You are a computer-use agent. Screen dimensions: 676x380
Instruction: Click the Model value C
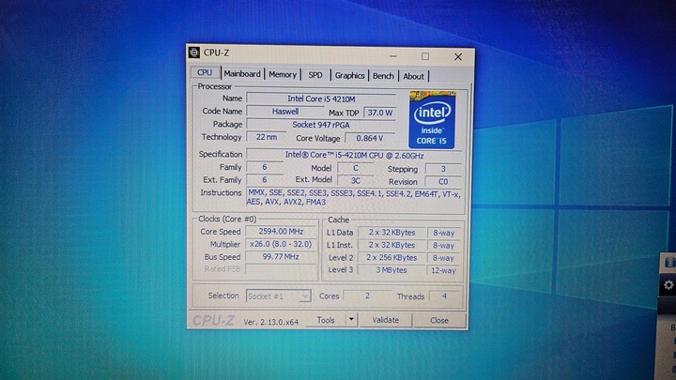point(355,168)
